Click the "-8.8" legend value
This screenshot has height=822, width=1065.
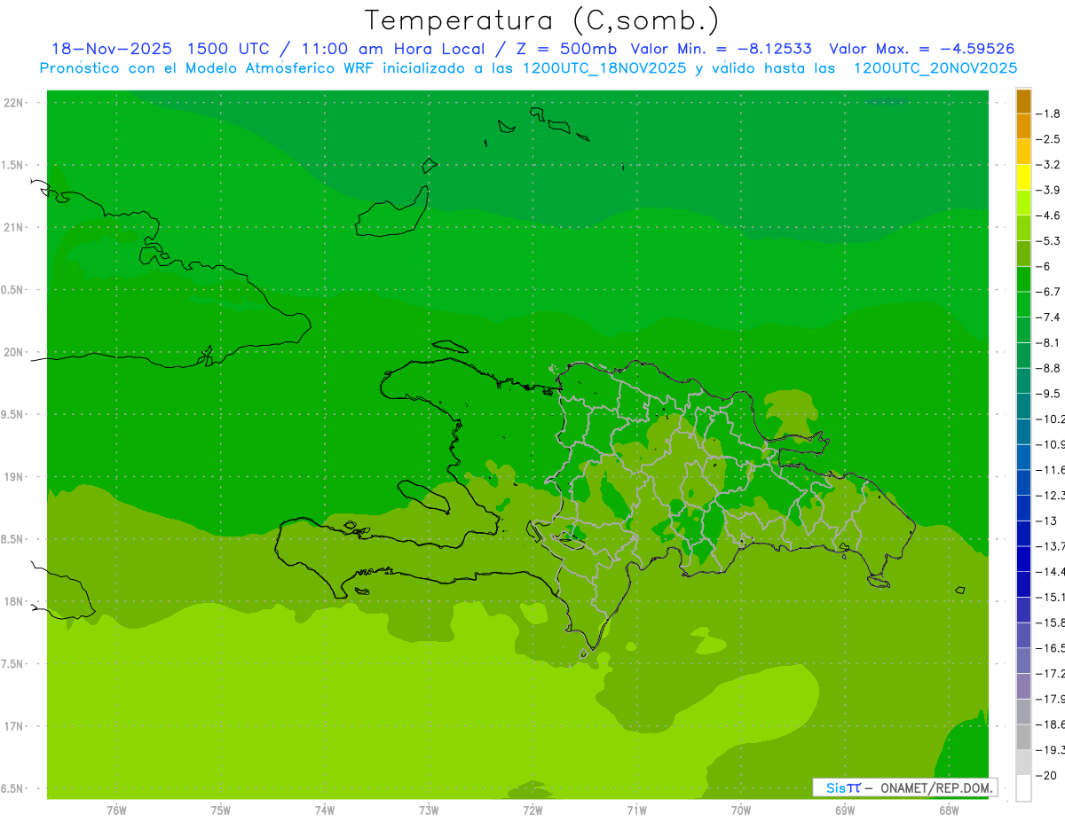[x=1048, y=368]
